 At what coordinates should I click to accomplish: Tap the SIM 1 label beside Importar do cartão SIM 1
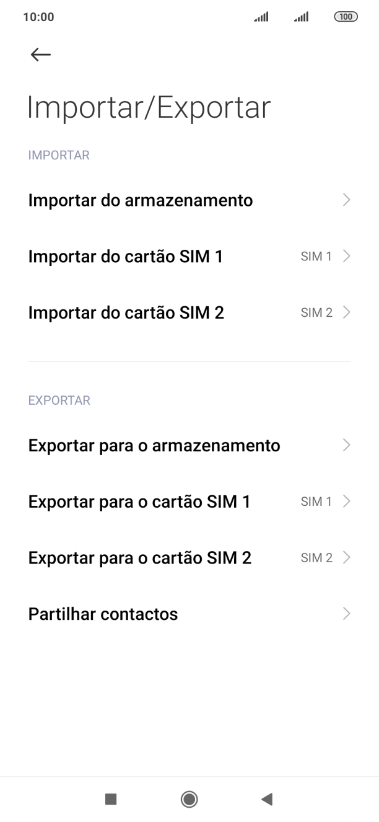[316, 256]
